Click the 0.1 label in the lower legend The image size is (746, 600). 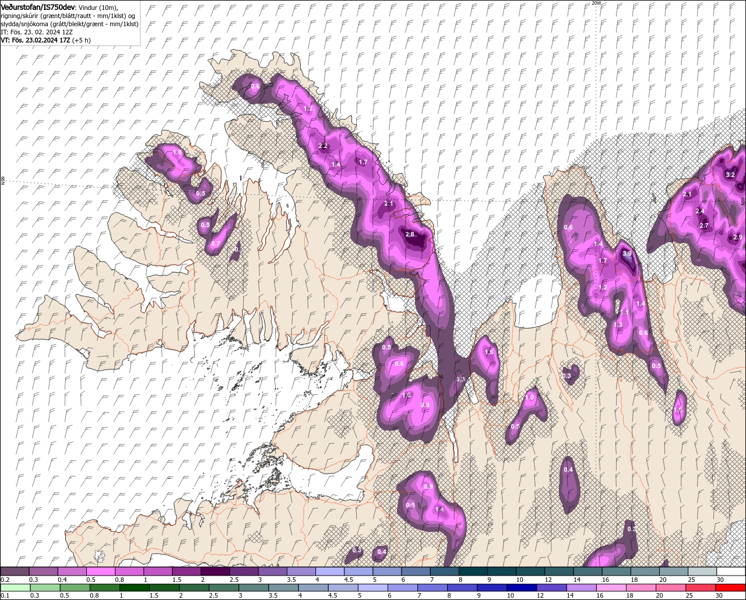point(5,596)
